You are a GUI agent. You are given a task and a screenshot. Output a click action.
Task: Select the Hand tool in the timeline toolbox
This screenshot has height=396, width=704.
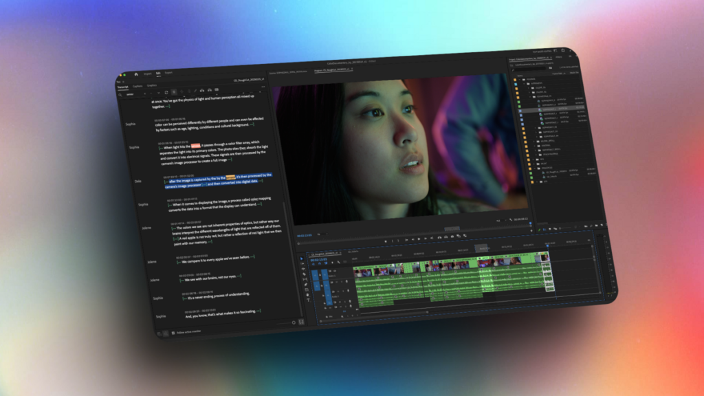pyautogui.click(x=307, y=294)
